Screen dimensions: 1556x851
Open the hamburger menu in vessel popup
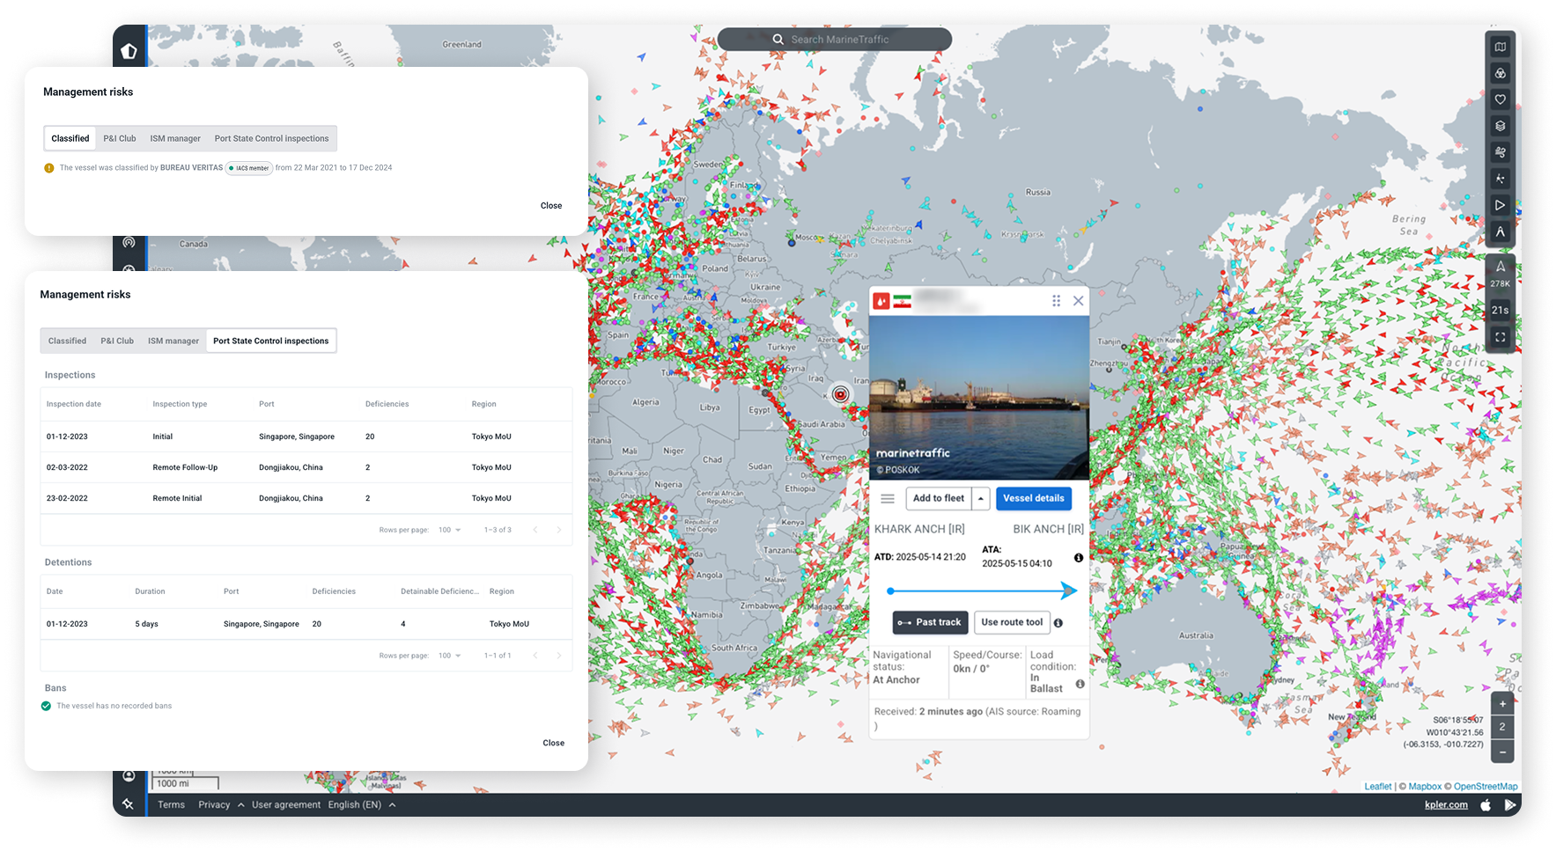click(888, 499)
